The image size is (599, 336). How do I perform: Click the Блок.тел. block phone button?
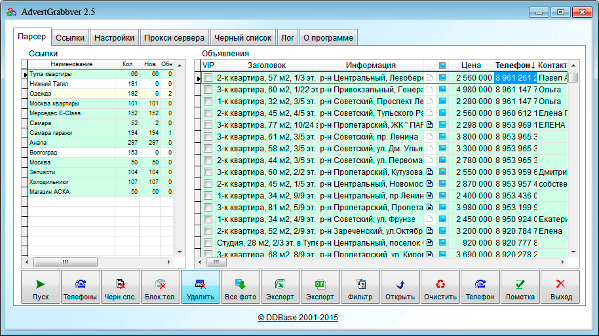coord(161,287)
